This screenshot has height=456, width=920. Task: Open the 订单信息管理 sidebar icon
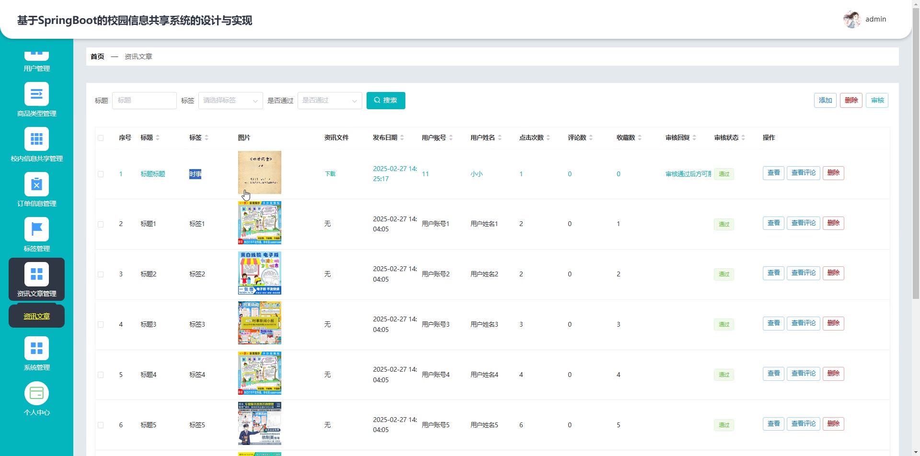[x=36, y=184]
